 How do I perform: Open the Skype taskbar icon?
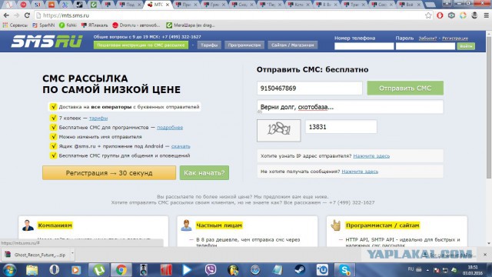pos(344,270)
